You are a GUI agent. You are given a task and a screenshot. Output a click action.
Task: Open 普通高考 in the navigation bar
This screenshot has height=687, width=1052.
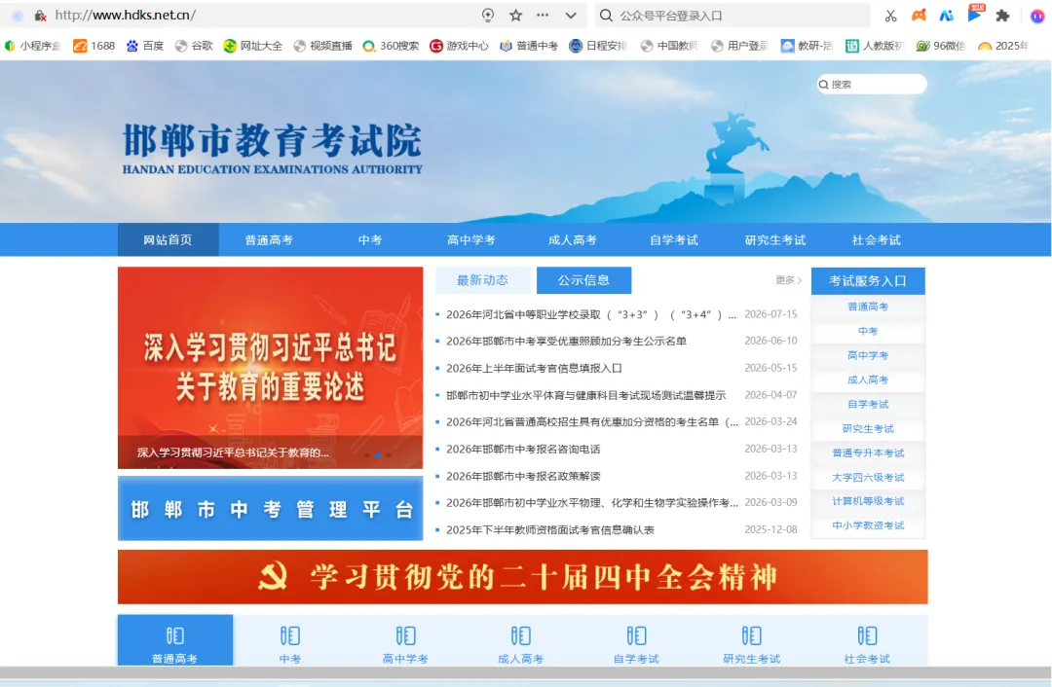point(269,240)
